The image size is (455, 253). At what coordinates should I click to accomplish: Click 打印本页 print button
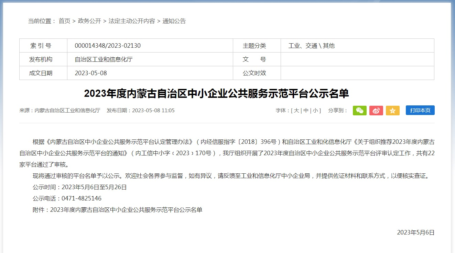click(420, 110)
